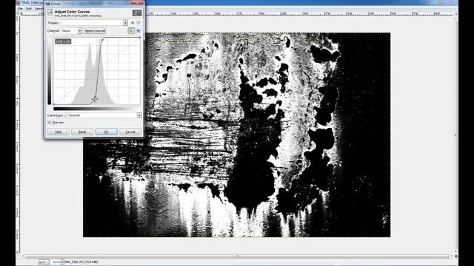Switch histogram to logarithmic scale
This screenshot has height=266, width=474.
138,31
